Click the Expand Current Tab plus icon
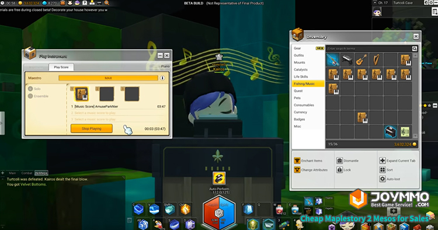This screenshot has height=230, width=438. [x=383, y=161]
